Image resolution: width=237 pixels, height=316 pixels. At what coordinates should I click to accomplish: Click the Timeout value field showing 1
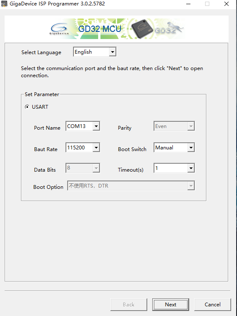coord(171,168)
